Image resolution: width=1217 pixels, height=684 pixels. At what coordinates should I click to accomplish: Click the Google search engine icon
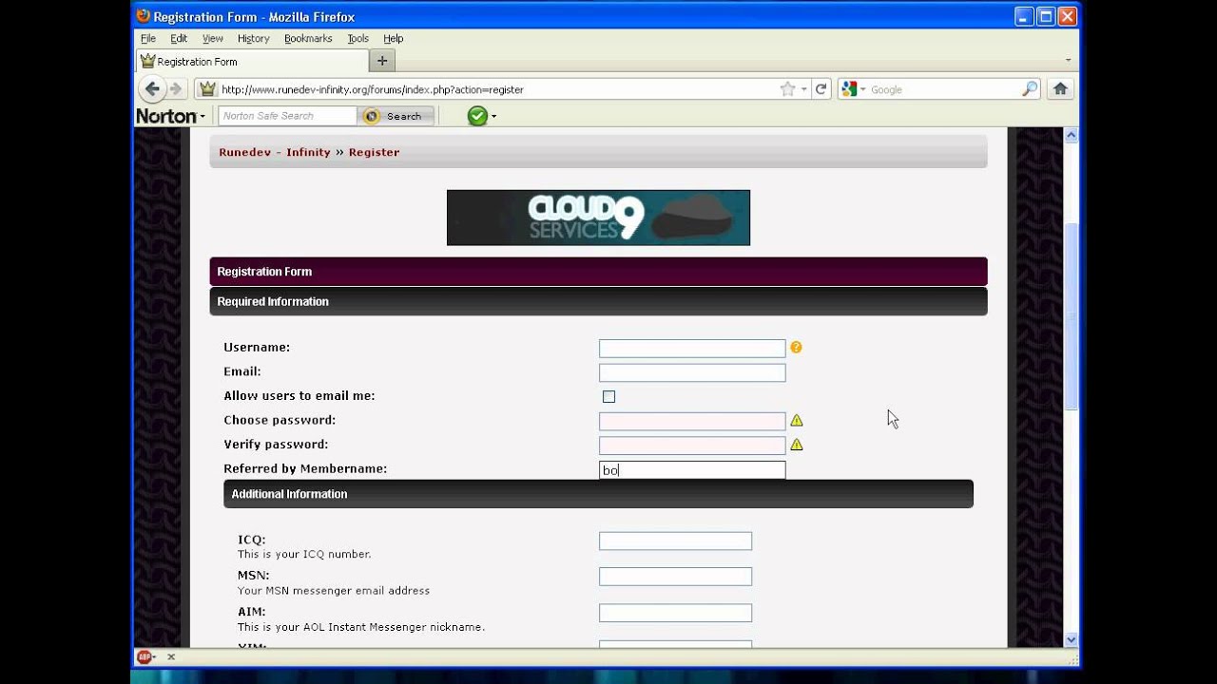(849, 89)
